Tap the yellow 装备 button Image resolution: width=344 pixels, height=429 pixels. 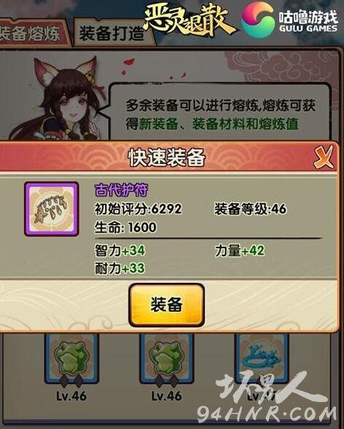click(x=167, y=305)
